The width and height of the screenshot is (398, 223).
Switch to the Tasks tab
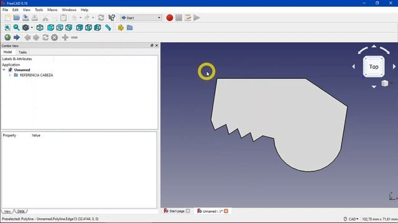(22, 52)
